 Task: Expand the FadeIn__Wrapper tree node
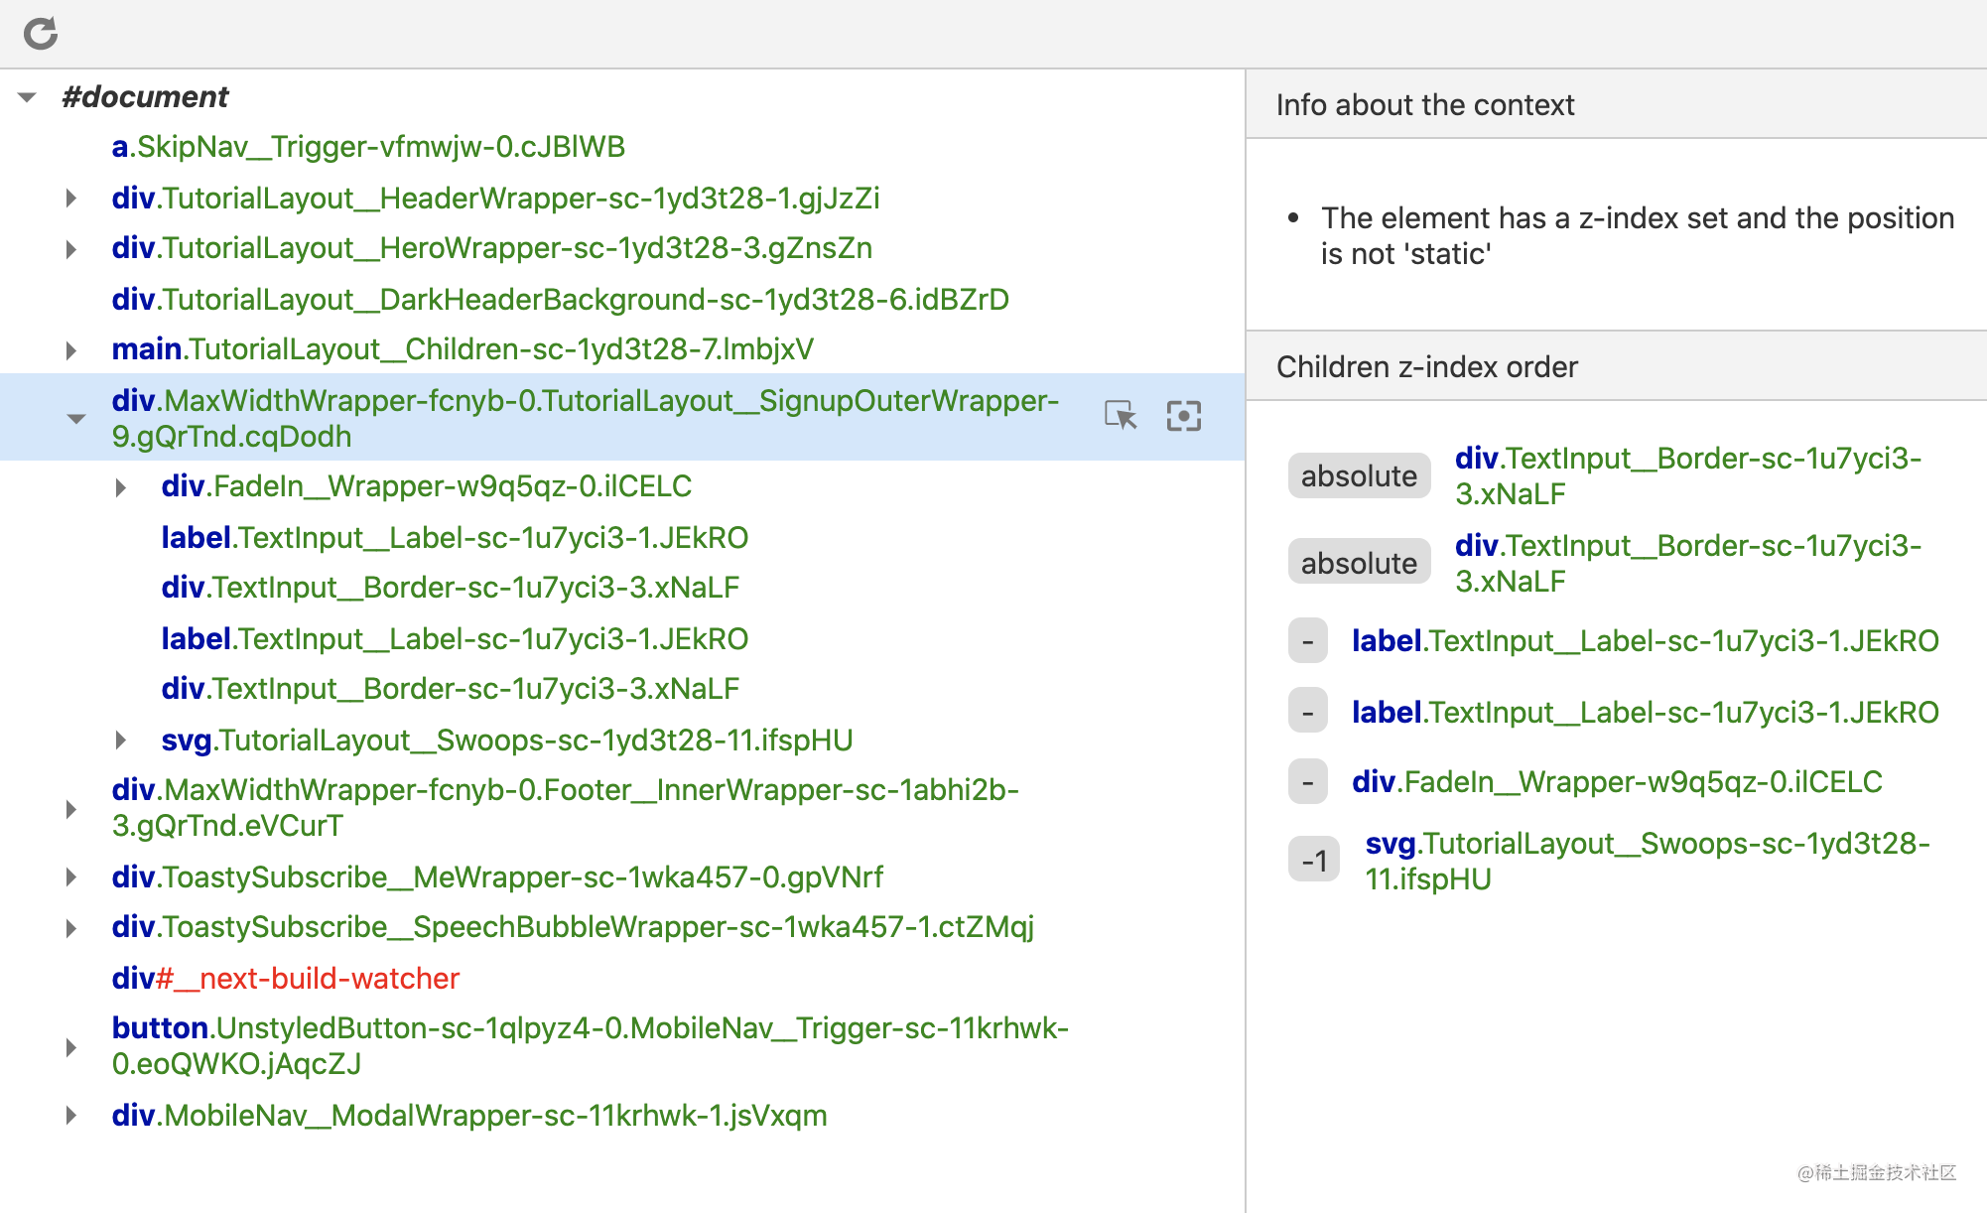(x=121, y=487)
